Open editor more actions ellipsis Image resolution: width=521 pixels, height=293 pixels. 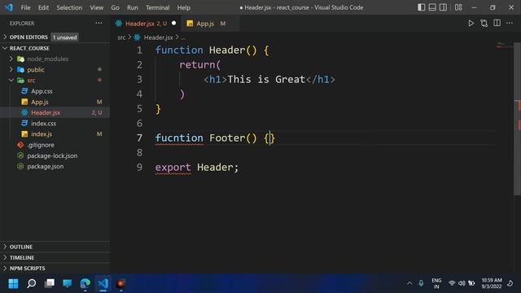tap(510, 23)
